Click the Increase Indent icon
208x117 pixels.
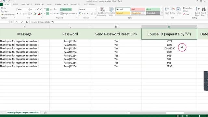58,14
